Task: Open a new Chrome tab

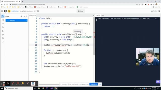Action: click(x=23, y=1)
